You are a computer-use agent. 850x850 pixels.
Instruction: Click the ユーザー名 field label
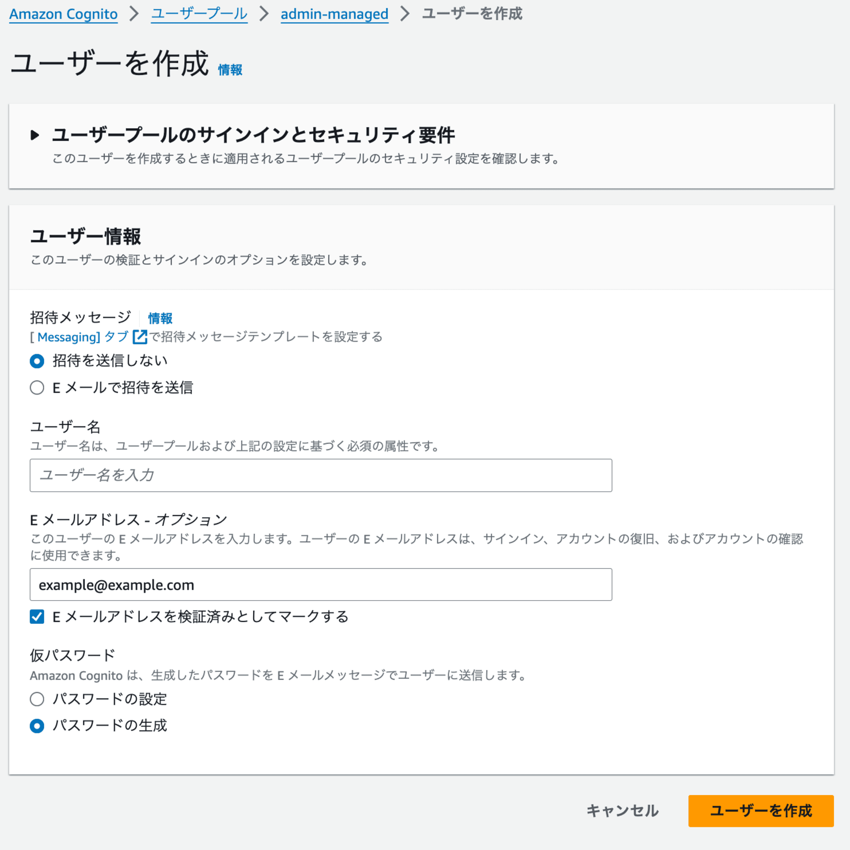pyautogui.click(x=65, y=427)
